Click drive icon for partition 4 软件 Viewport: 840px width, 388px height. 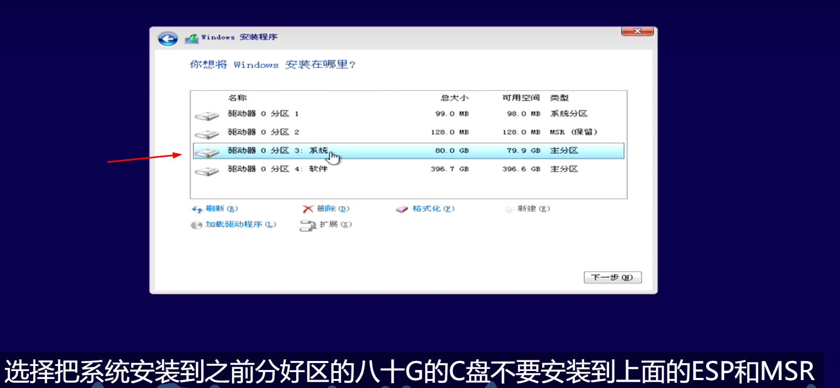[206, 171]
